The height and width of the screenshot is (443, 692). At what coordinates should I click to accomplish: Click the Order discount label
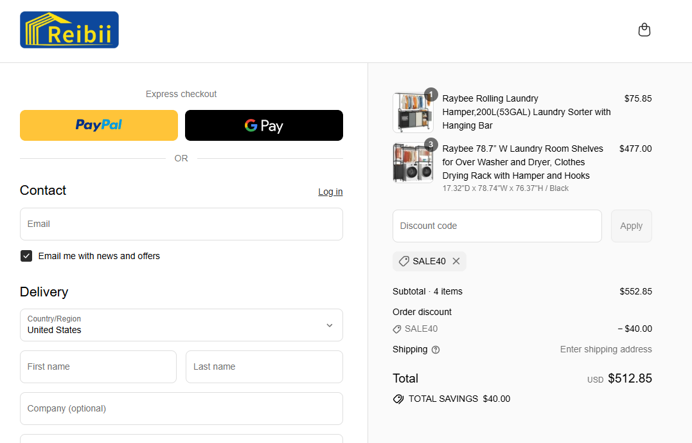[x=422, y=312]
